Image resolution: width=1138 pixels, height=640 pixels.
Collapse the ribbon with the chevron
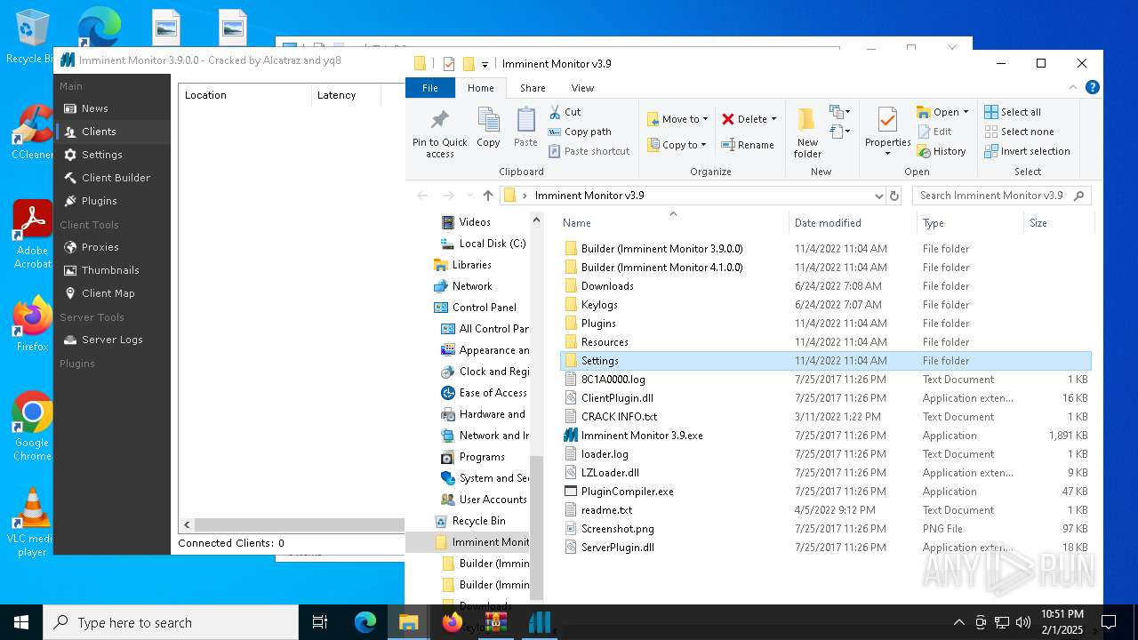click(1072, 87)
